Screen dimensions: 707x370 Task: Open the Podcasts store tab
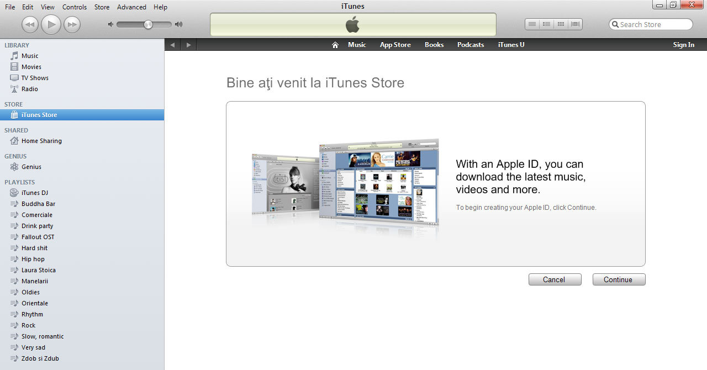click(471, 45)
